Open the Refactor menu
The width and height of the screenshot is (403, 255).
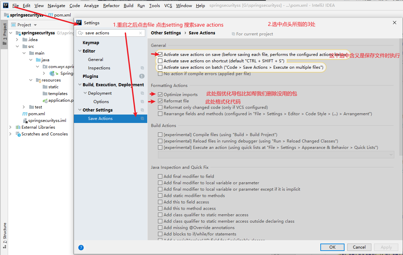click(111, 5)
